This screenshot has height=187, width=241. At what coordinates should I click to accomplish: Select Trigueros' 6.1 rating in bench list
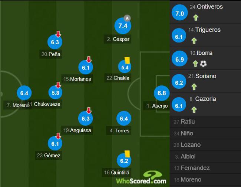point(179,37)
